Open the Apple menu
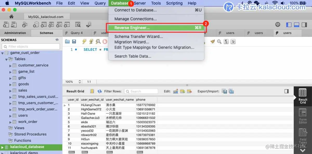The image size is (312, 154). point(7,3)
